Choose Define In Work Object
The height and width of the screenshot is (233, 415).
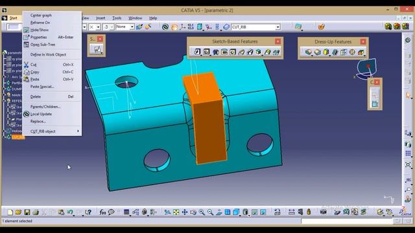48,54
